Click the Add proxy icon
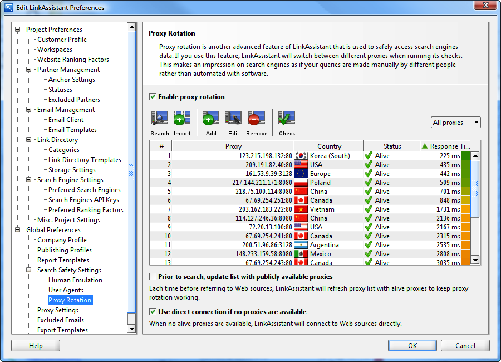The height and width of the screenshot is (362, 501). 211,118
